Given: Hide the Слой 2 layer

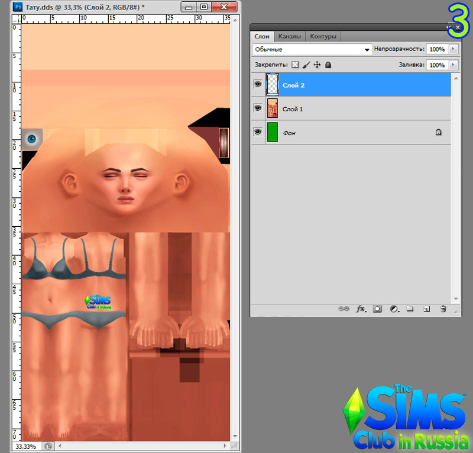Looking at the screenshot, I should pyautogui.click(x=258, y=85).
